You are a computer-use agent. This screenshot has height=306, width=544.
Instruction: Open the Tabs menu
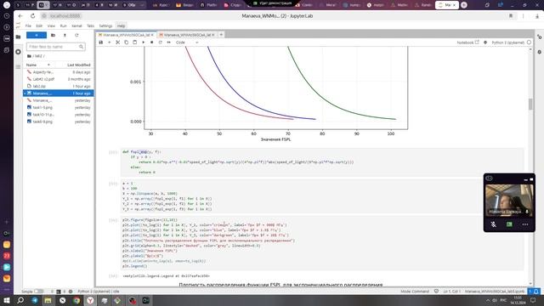(x=90, y=25)
